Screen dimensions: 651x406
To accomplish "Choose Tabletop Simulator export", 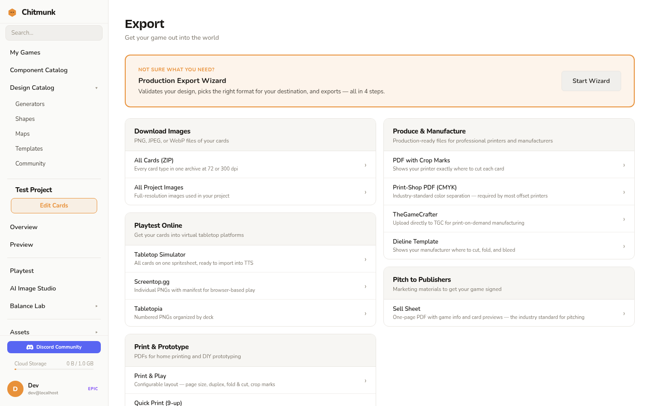I will (x=250, y=259).
